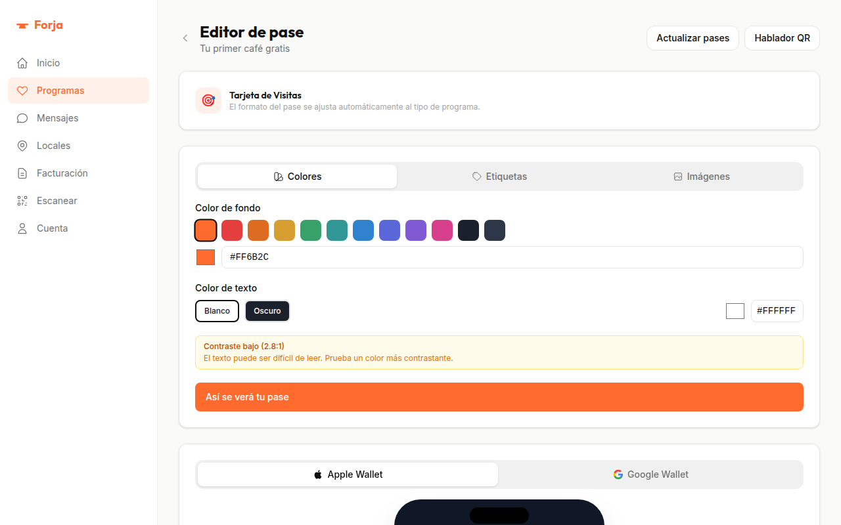
Task: Switch to the Etiquetas tab
Action: (x=499, y=177)
